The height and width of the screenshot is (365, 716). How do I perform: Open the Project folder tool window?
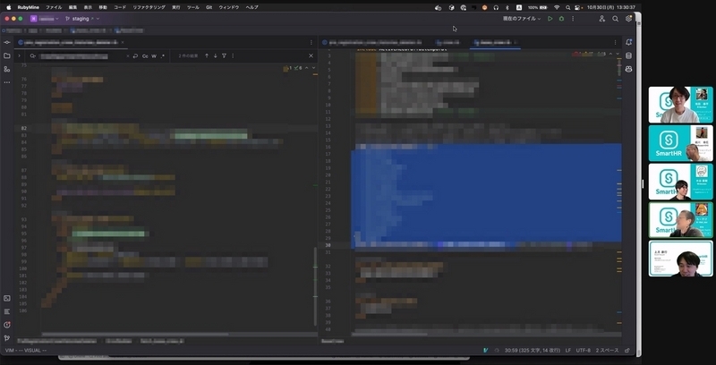[6, 55]
